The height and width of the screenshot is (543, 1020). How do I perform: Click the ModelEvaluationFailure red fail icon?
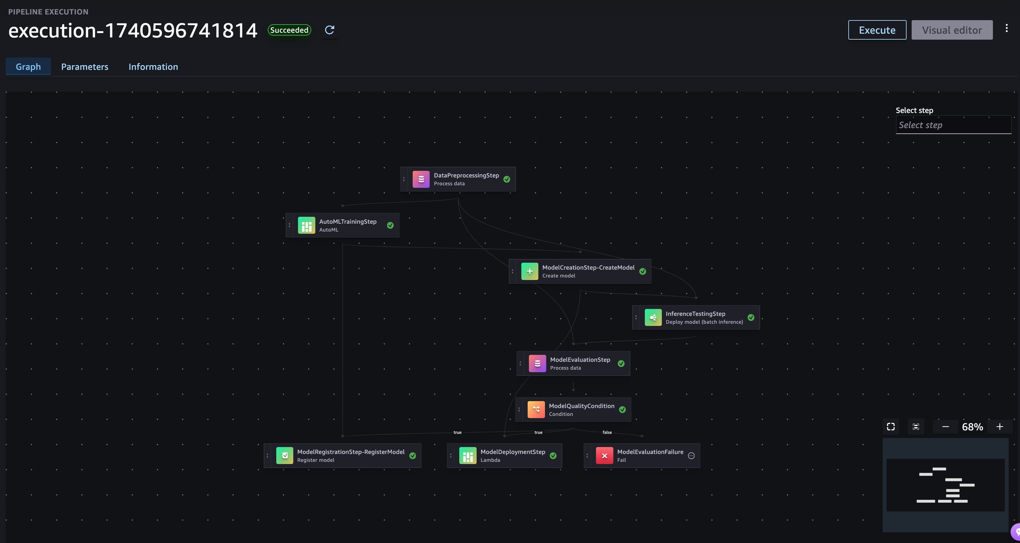point(604,456)
